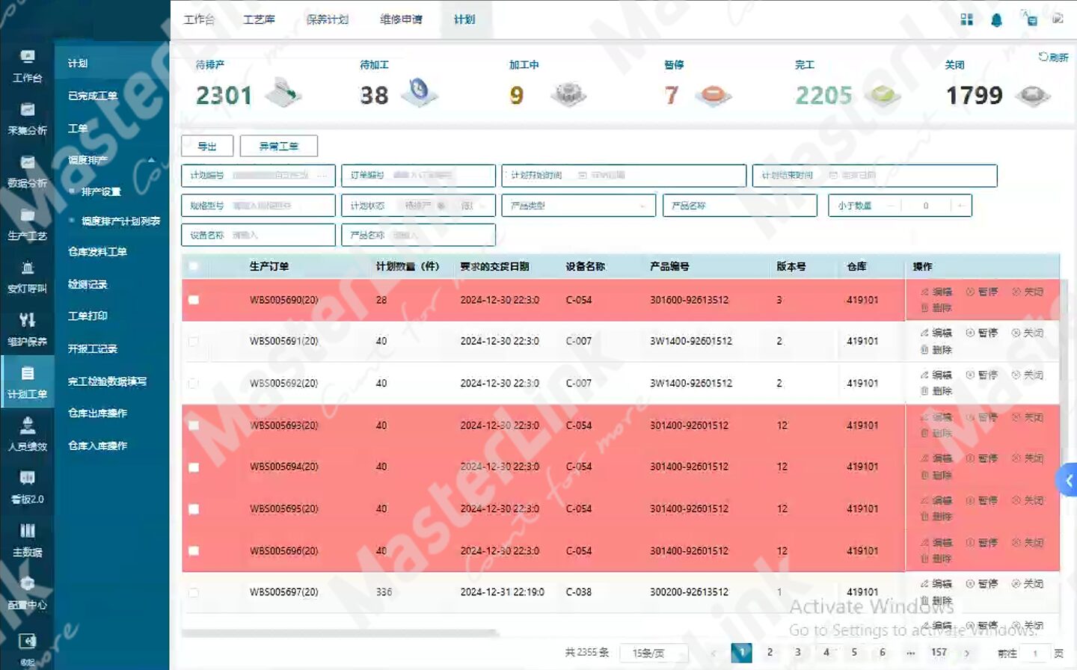This screenshot has height=670, width=1077.
Task: Open 维护保养 in the left sidebar
Action: click(x=28, y=330)
